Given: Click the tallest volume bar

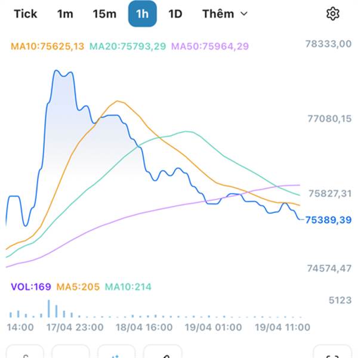Looking at the screenshot, I should coord(49,308).
